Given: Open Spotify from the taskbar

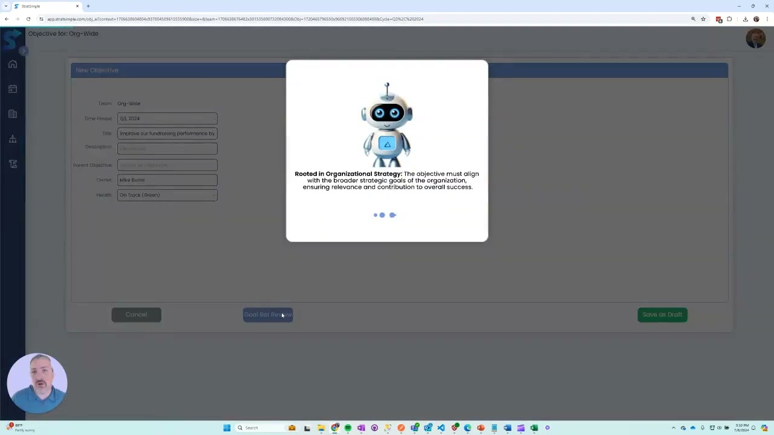Looking at the screenshot, I should pyautogui.click(x=348, y=428).
